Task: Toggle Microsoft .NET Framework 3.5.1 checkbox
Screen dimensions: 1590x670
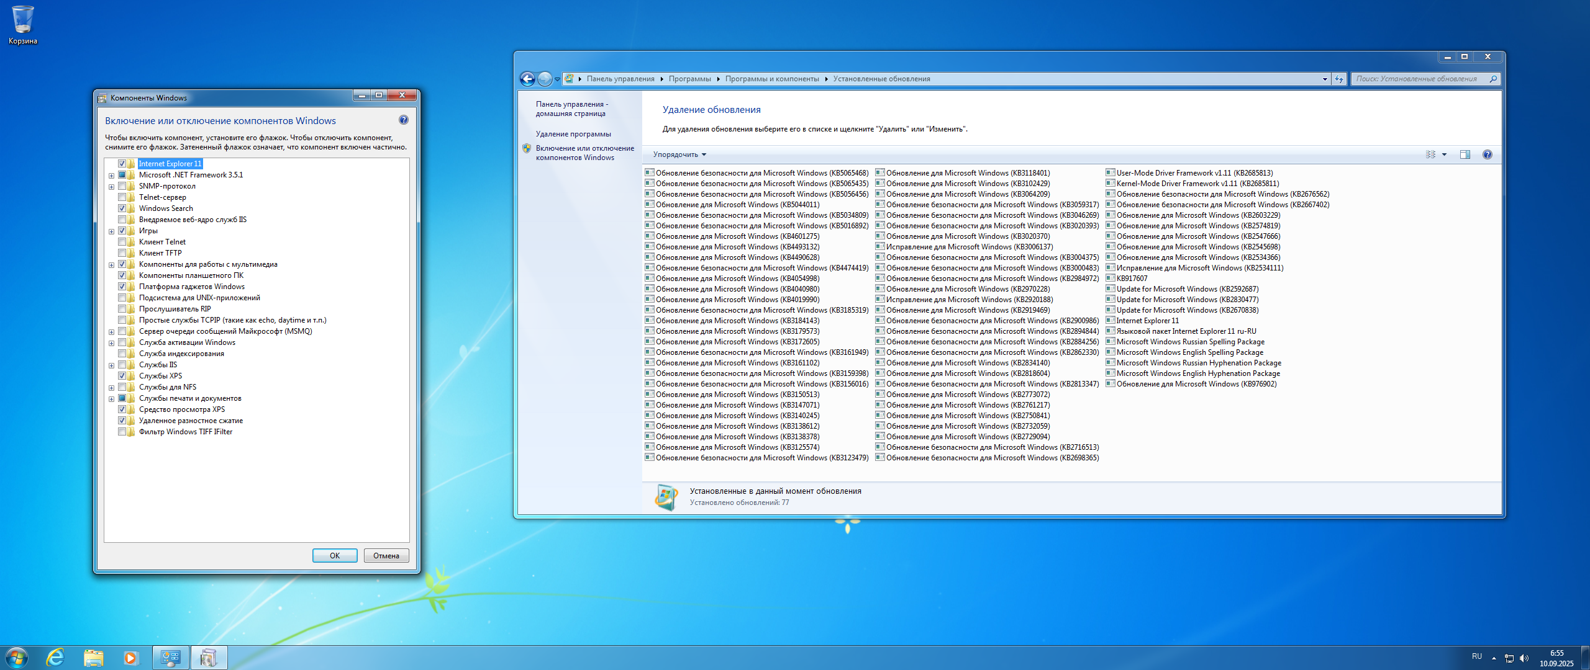Action: click(122, 175)
